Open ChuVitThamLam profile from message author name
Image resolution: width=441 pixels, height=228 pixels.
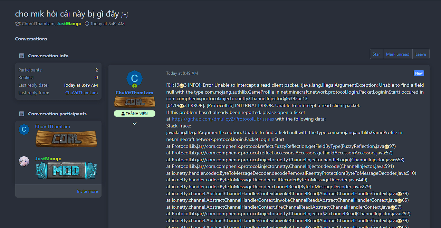[x=134, y=93]
